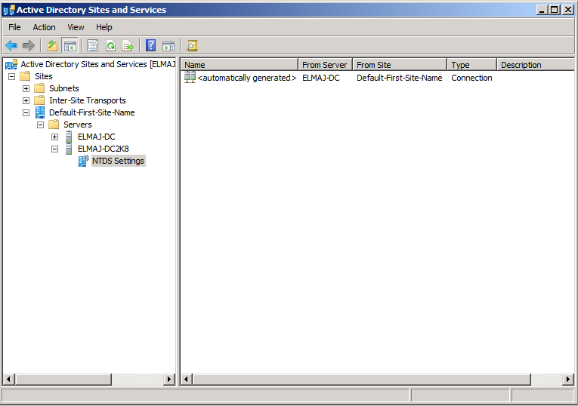The image size is (578, 406).
Task: Expand the Subnets tree node
Action: [26, 88]
